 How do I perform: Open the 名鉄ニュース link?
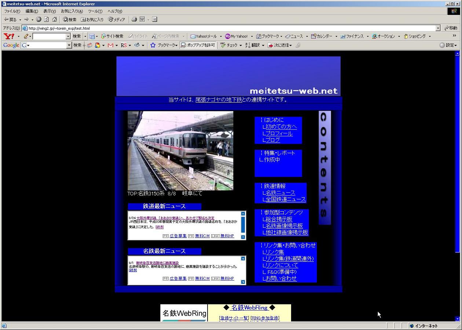tap(280, 192)
